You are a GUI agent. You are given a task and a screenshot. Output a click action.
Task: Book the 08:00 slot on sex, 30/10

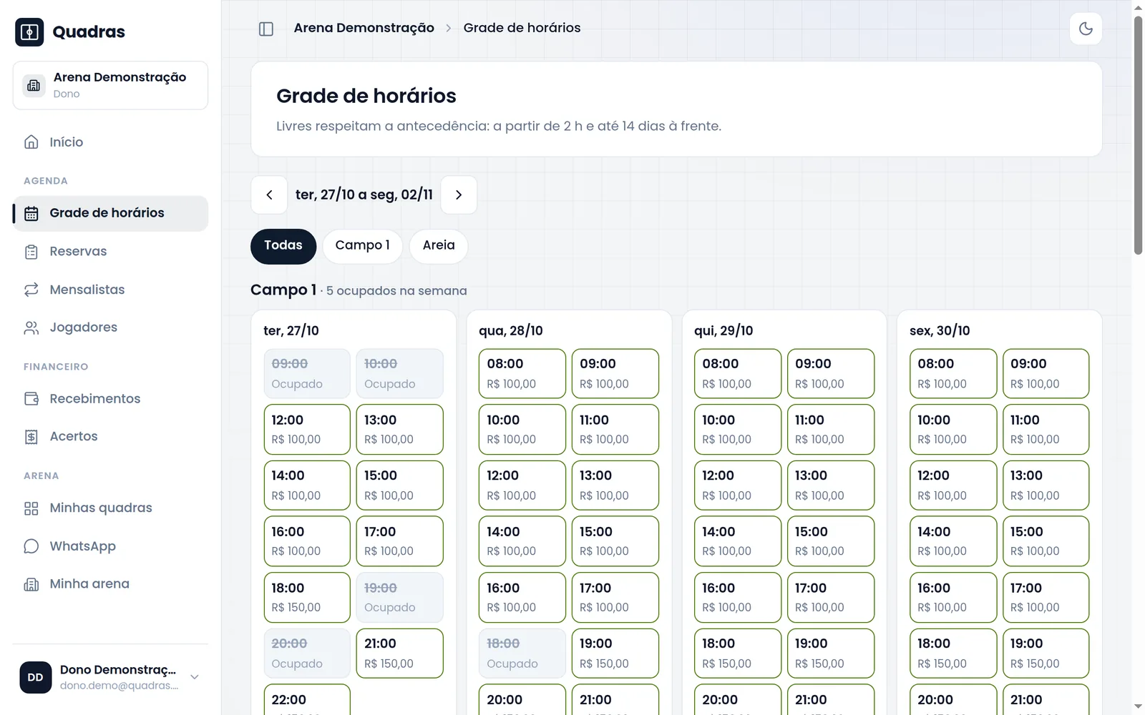[953, 373]
